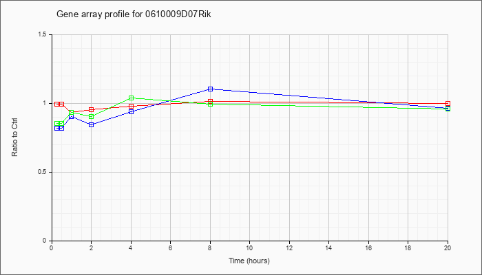Viewport: 482px width, 275px height.
Task: Click the leftmost red data marker
Action: [x=57, y=104]
